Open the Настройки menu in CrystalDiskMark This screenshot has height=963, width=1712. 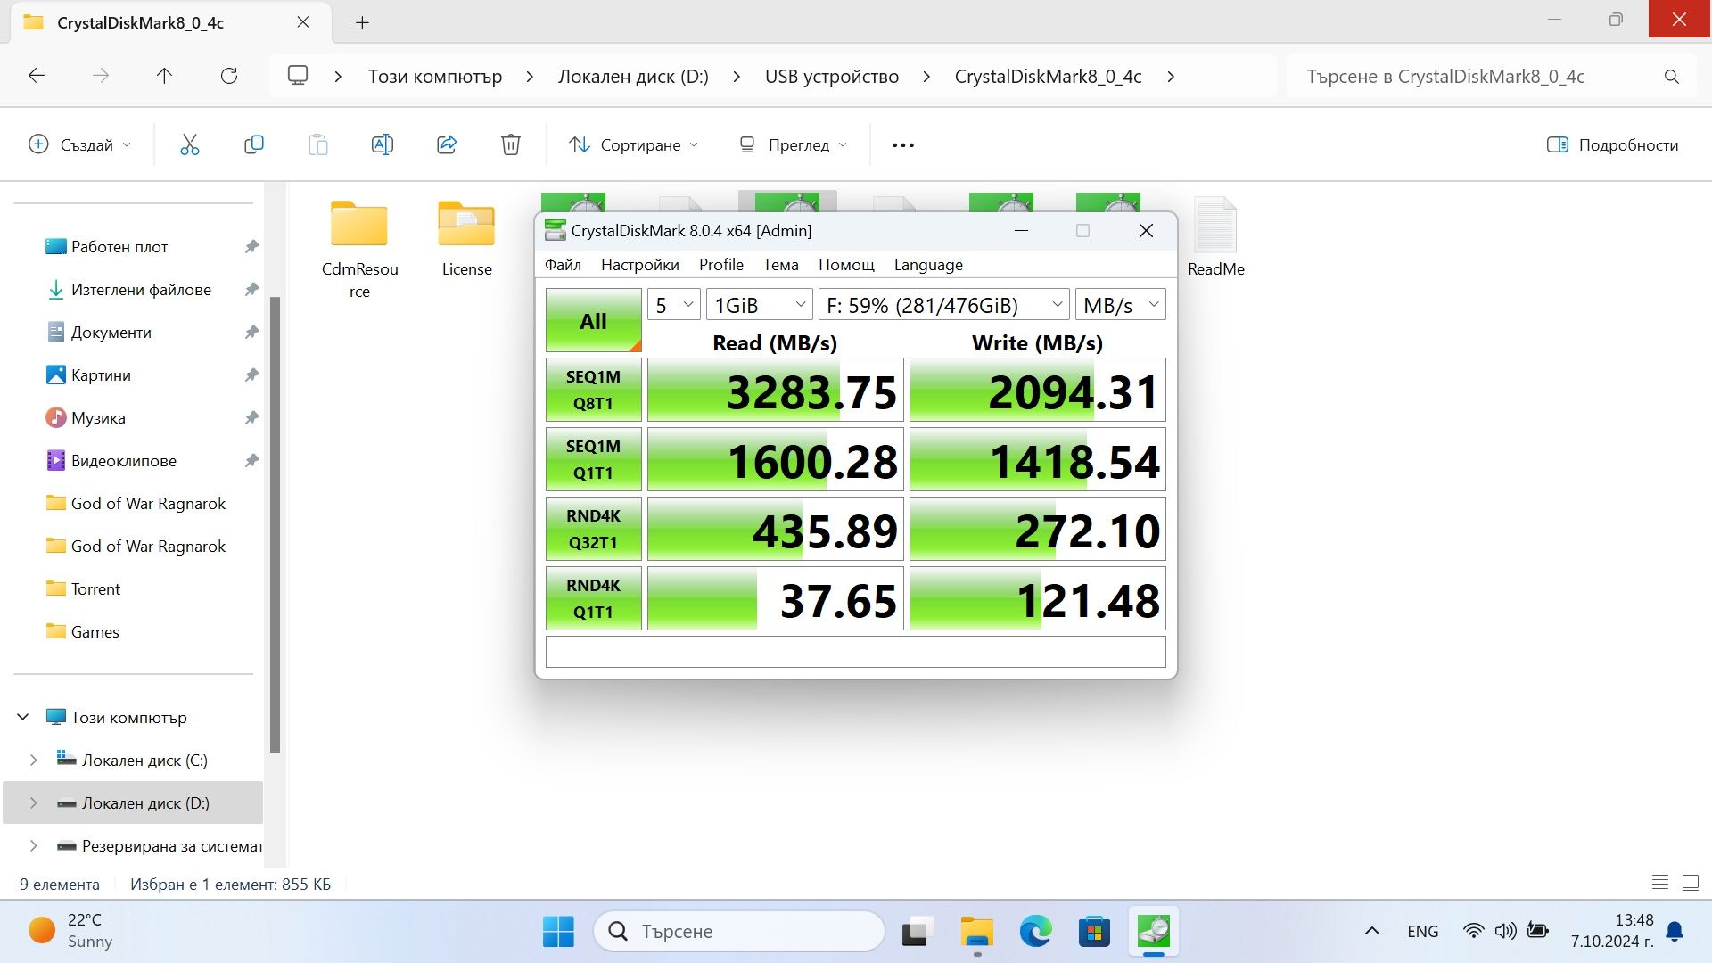click(639, 265)
